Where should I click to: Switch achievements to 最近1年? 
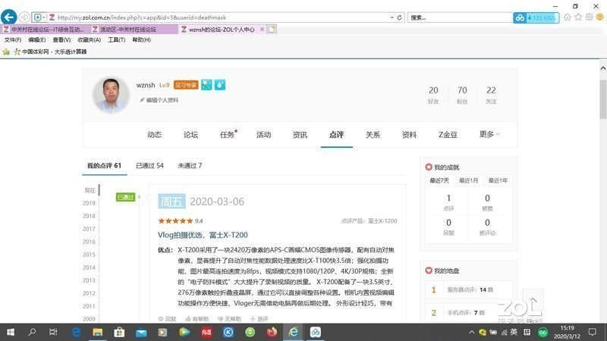pyautogui.click(x=498, y=180)
